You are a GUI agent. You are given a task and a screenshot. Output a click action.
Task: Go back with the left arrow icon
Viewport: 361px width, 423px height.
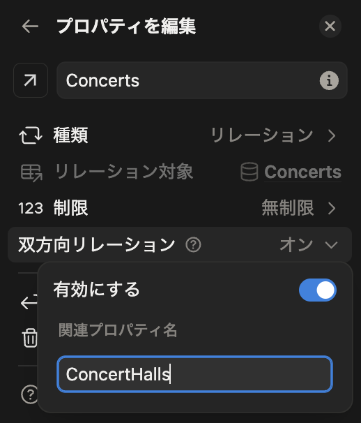pyautogui.click(x=30, y=26)
